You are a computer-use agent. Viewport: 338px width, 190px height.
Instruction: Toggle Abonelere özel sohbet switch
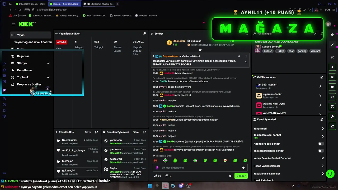[321, 144]
